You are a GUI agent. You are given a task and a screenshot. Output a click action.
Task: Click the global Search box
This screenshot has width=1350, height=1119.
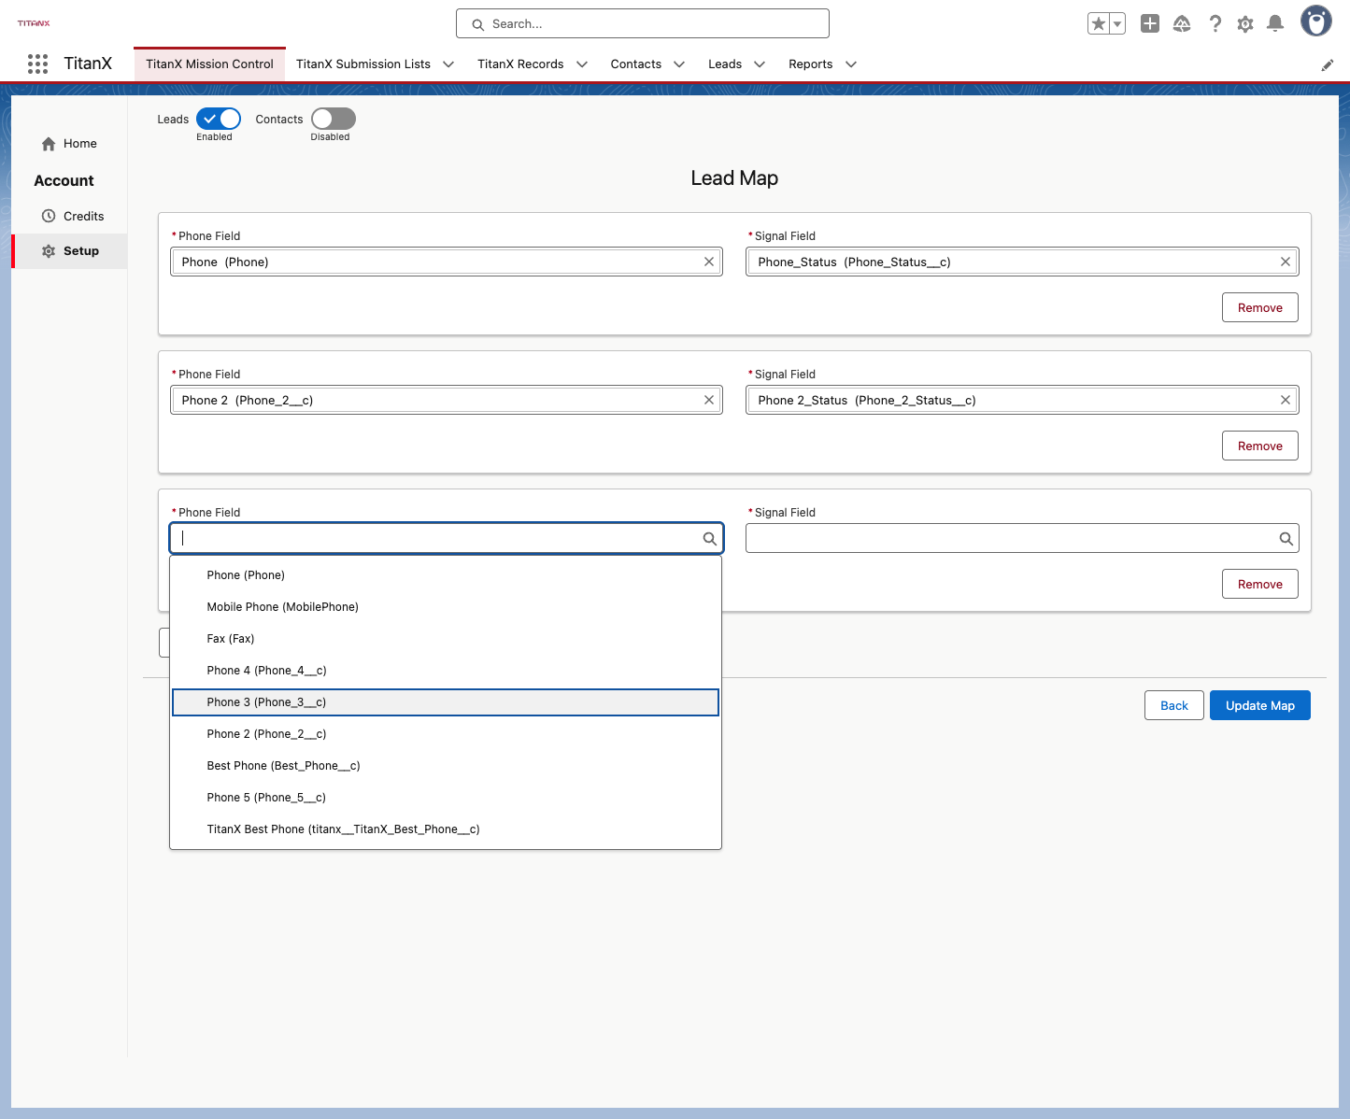(643, 23)
